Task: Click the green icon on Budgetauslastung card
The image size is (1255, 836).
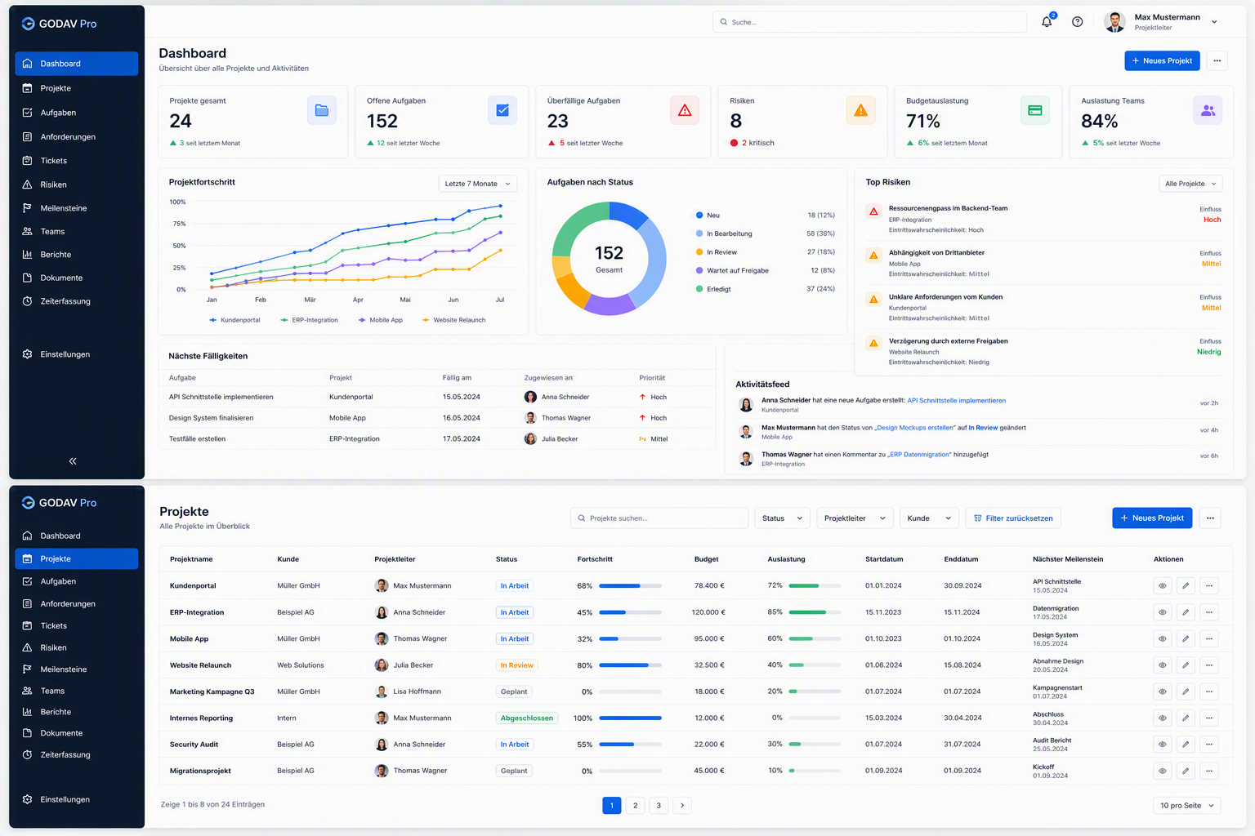Action: tap(1035, 110)
